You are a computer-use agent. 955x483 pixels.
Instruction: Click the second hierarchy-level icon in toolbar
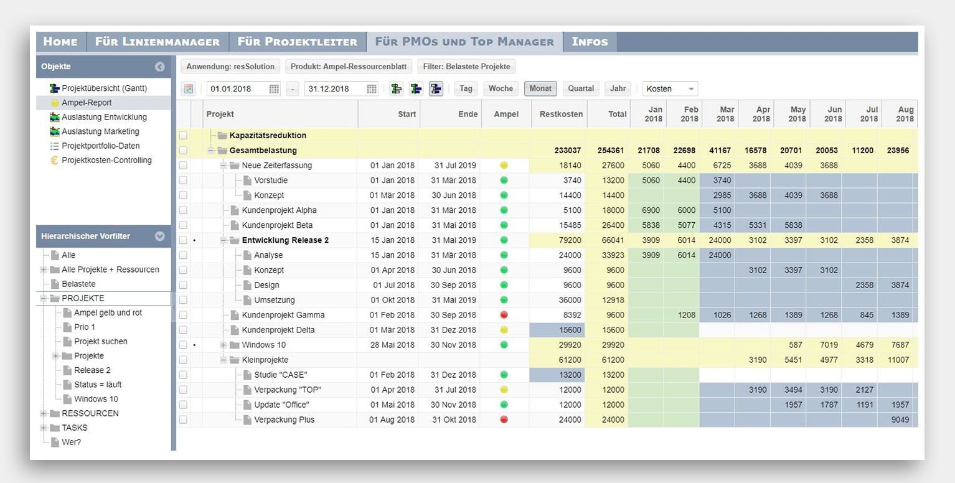[416, 89]
